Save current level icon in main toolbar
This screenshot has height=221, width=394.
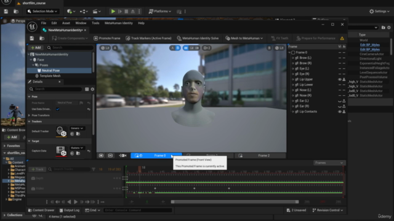point(6,11)
